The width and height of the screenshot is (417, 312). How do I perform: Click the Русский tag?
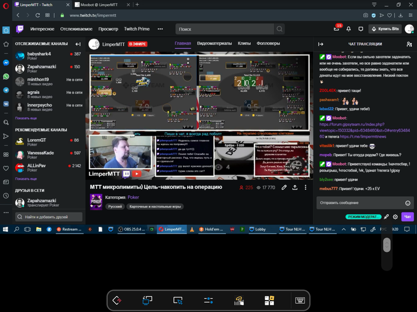pos(115,206)
